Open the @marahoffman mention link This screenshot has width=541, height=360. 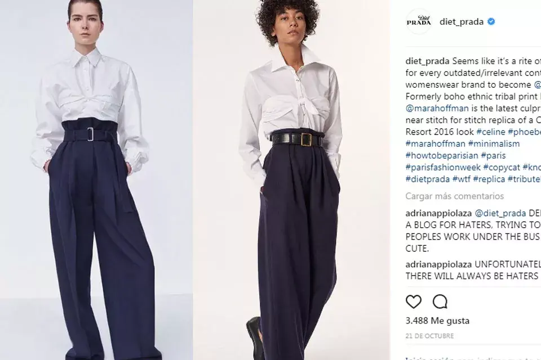coord(437,108)
